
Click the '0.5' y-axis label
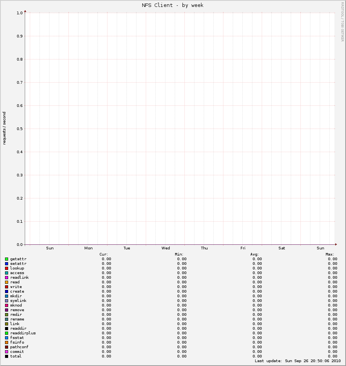20,129
